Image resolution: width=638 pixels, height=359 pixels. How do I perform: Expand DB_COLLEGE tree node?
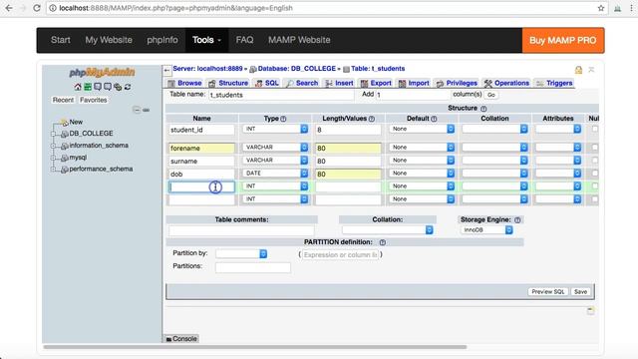[x=53, y=134]
